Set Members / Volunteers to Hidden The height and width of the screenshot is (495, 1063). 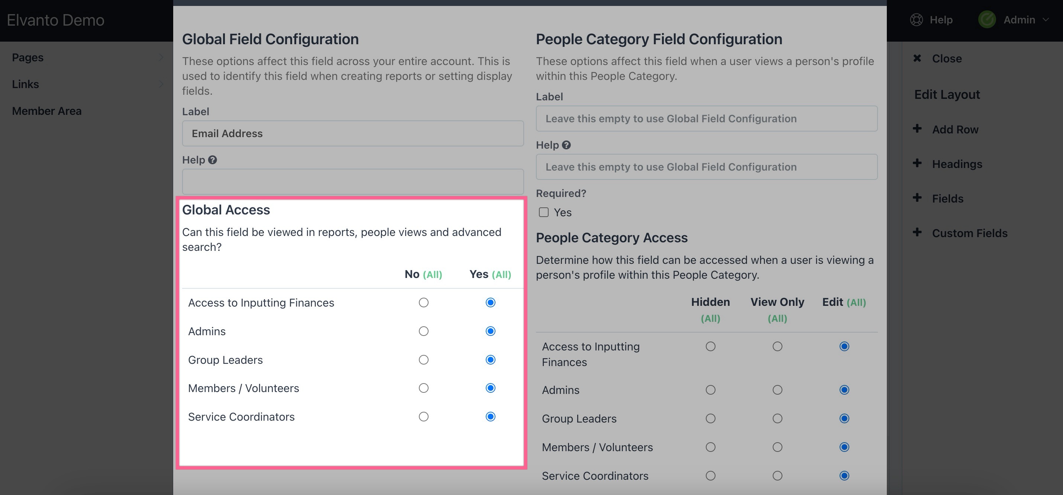pos(710,447)
